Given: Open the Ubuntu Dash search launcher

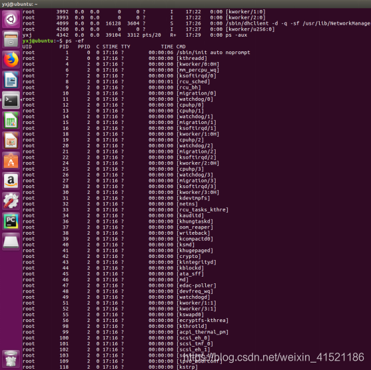Looking at the screenshot, I should click(11, 19).
